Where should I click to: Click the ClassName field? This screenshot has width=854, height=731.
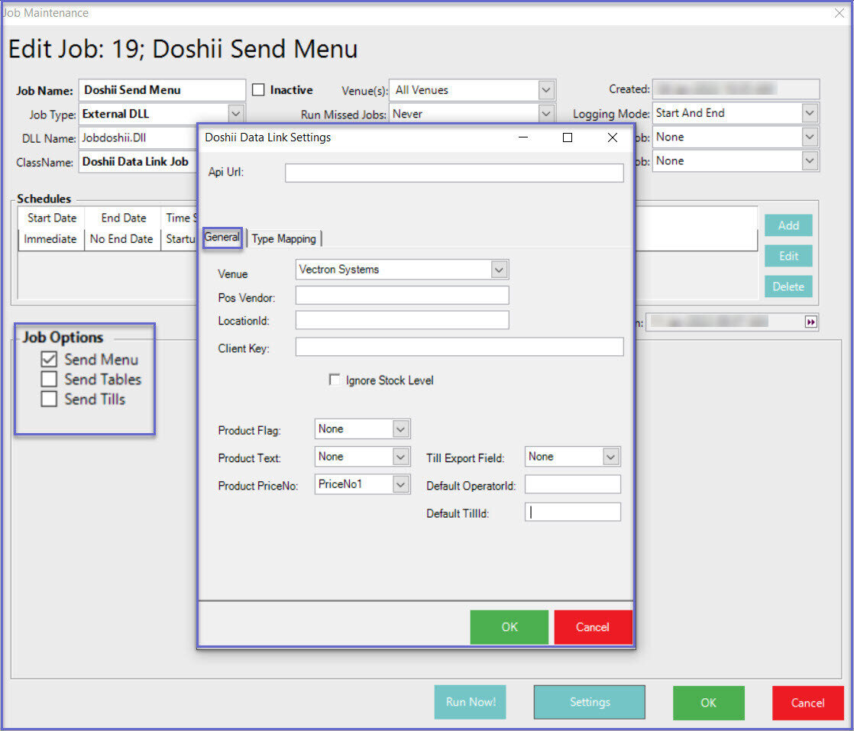[x=138, y=162]
